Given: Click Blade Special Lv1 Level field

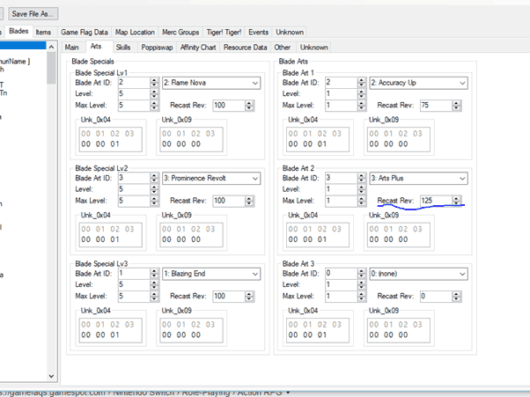Looking at the screenshot, I should click(x=134, y=94).
